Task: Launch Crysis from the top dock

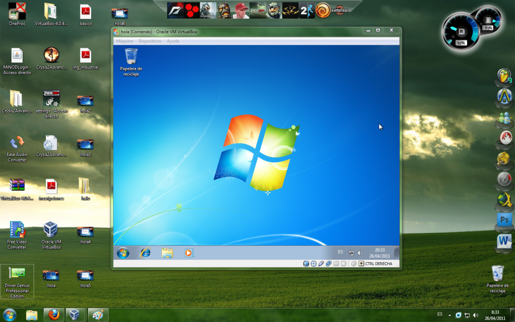Action: click(x=208, y=11)
